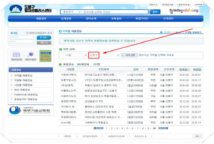
Task: Open the 인재정보 main menu
Action: pyautogui.click(x=66, y=19)
